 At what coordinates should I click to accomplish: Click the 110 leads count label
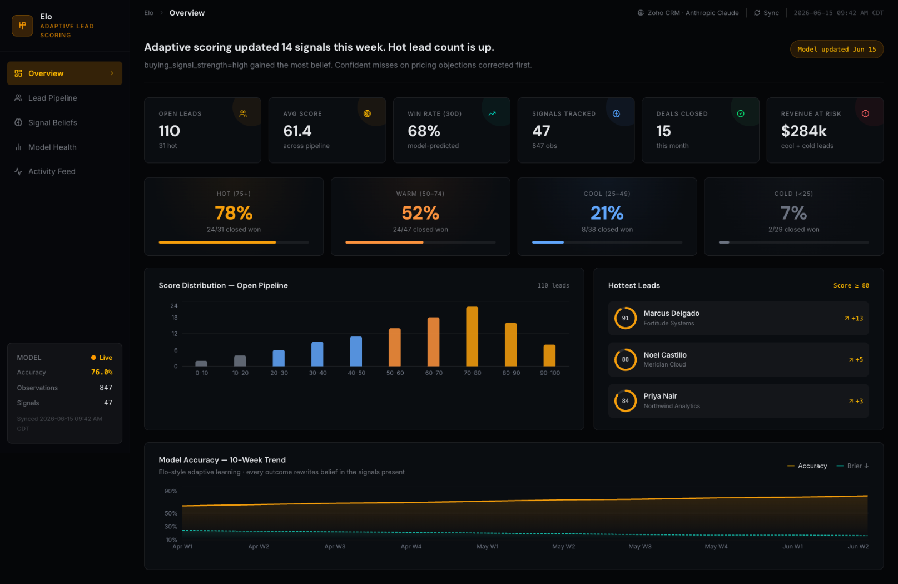[553, 285]
